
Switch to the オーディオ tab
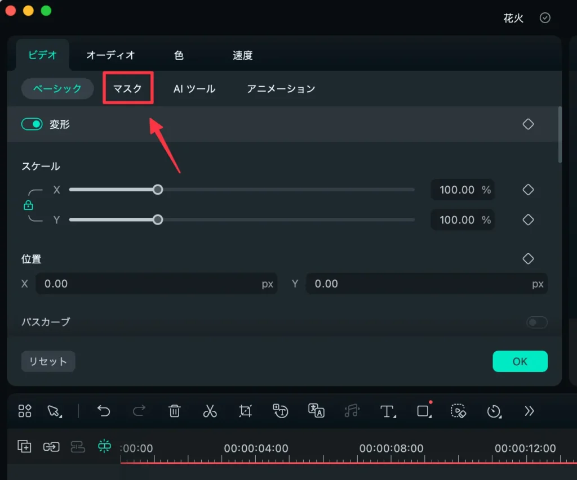coord(110,55)
